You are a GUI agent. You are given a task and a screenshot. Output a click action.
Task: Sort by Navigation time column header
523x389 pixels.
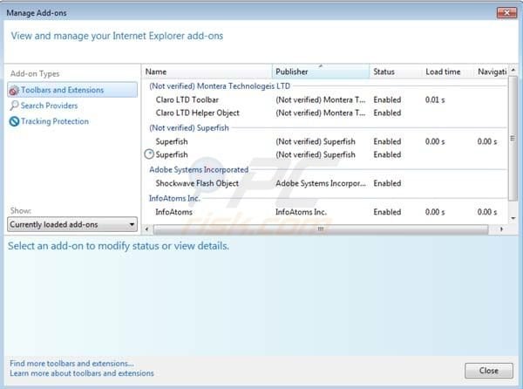492,72
